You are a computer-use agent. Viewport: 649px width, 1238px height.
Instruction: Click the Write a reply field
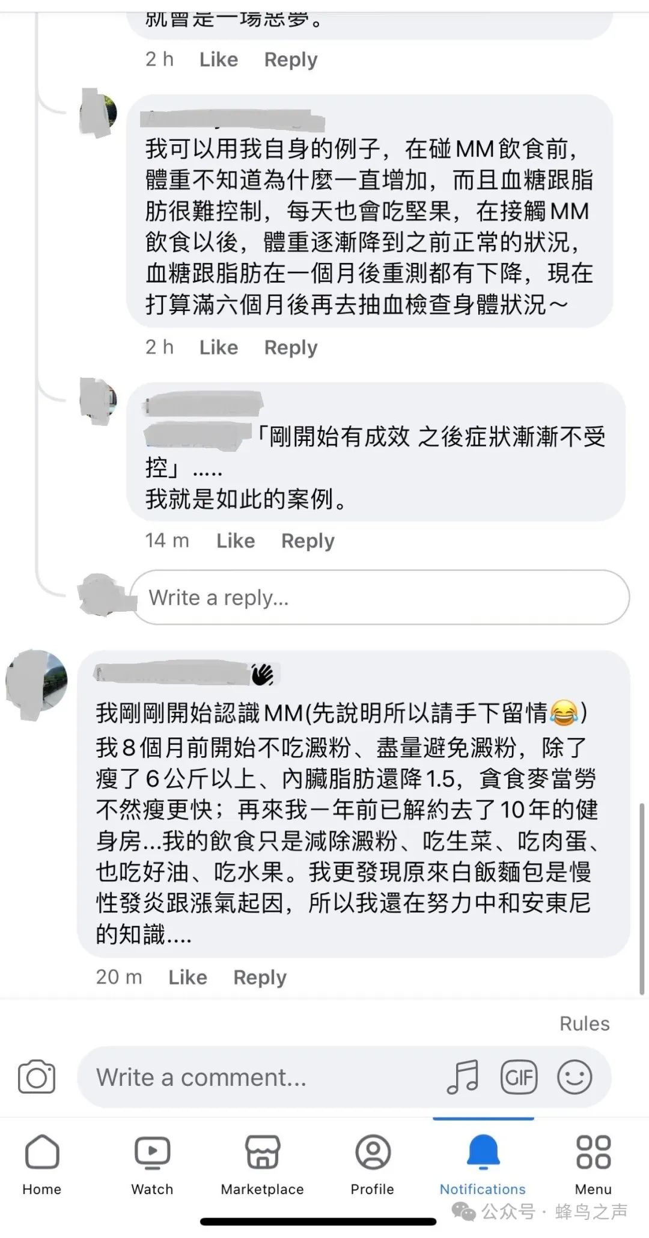(380, 597)
